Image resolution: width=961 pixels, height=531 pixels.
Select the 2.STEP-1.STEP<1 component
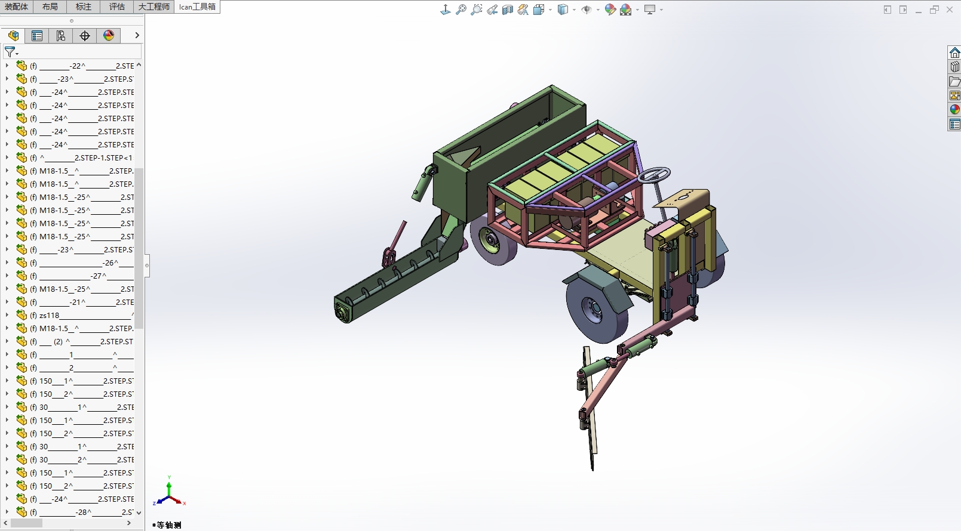click(81, 158)
